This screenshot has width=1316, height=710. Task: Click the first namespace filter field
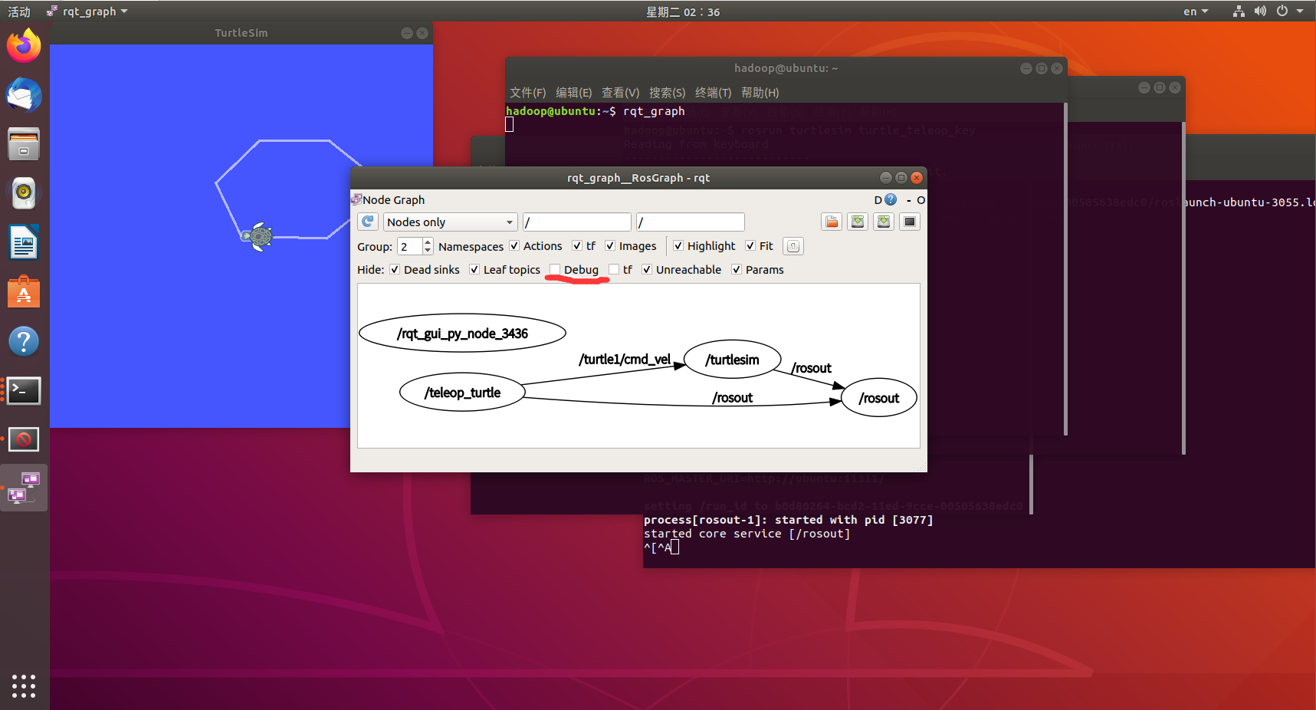click(576, 222)
